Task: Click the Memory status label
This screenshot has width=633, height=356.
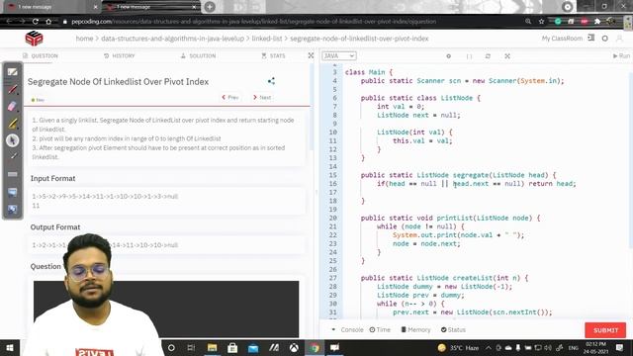Action: point(415,329)
